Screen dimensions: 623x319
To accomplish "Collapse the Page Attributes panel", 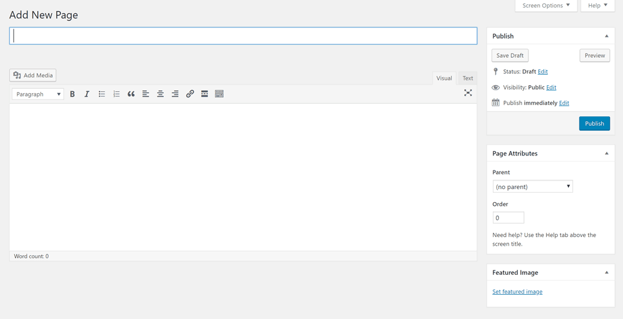I will [607, 154].
